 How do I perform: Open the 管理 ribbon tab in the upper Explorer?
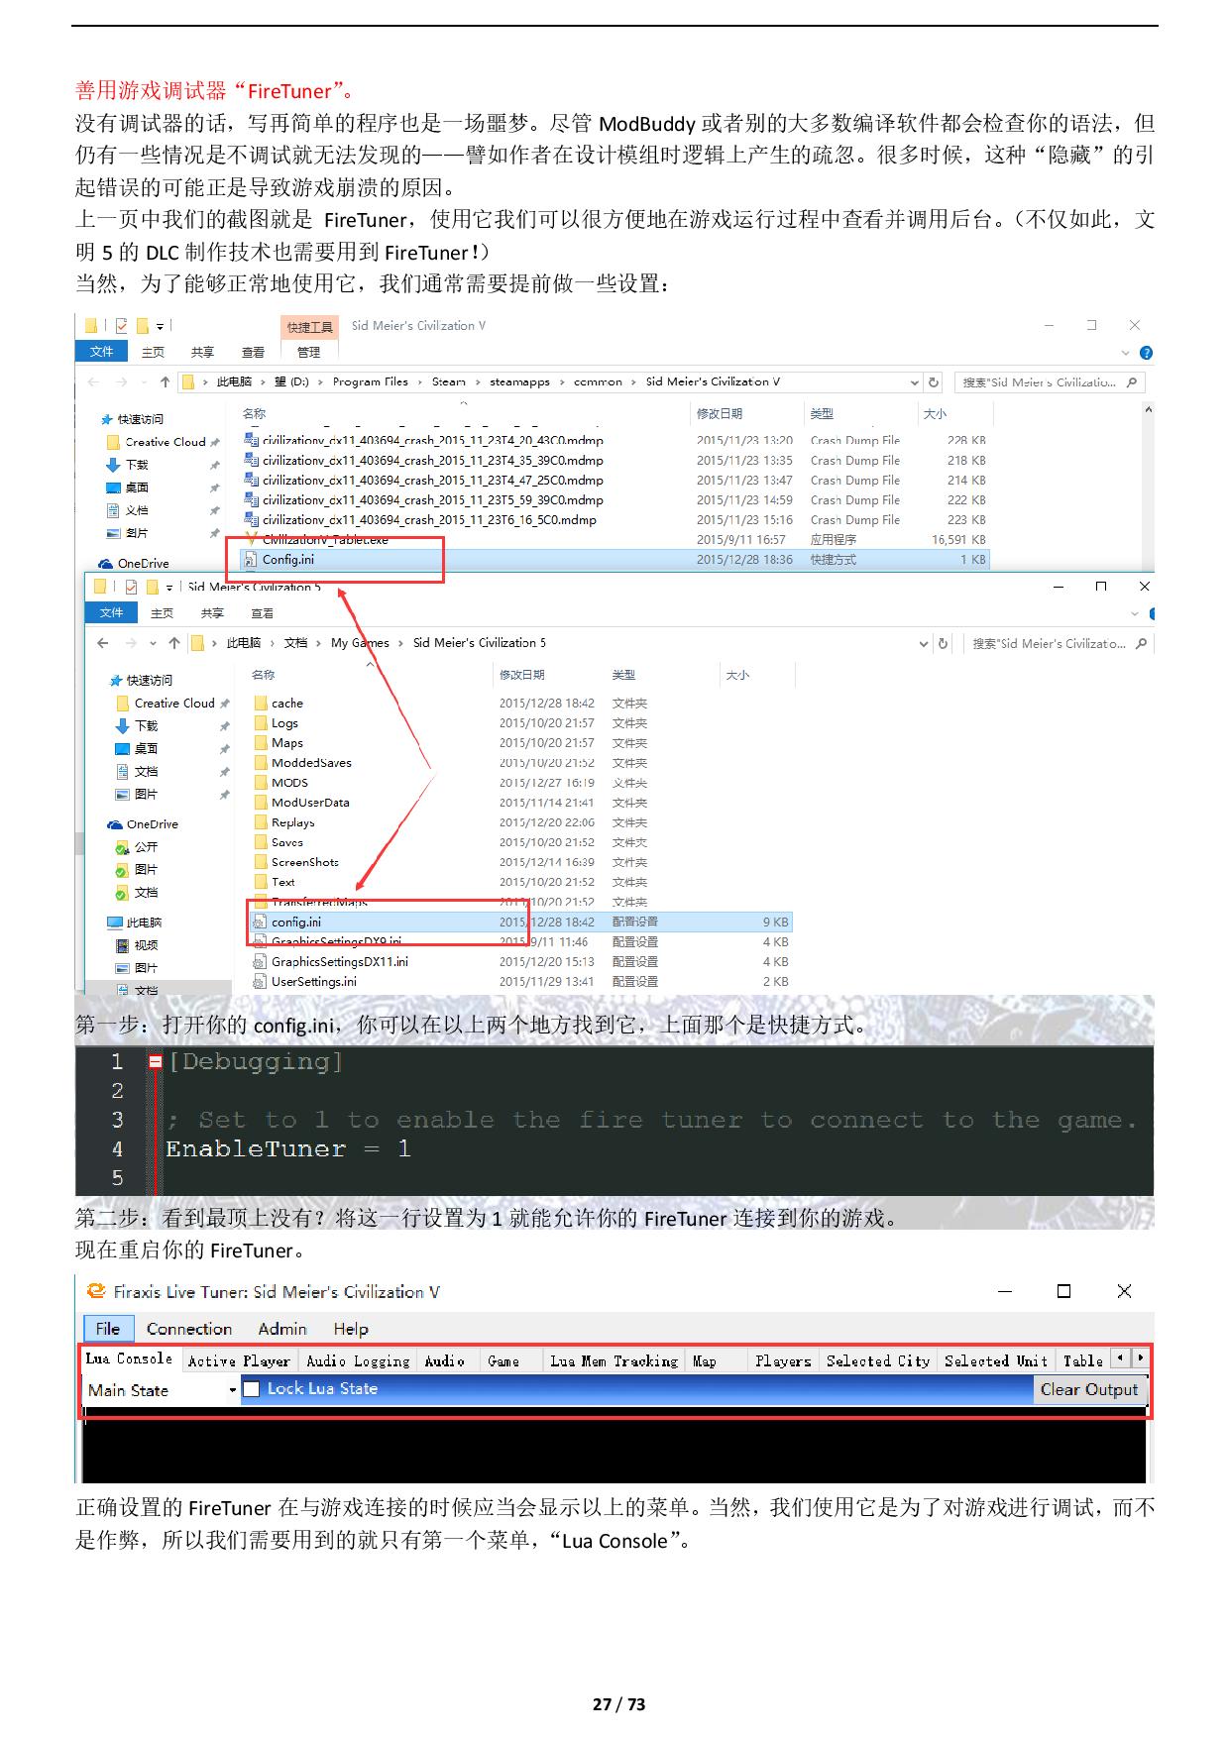308,352
